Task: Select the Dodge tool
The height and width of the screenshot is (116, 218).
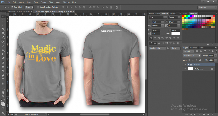Action: point(3,71)
